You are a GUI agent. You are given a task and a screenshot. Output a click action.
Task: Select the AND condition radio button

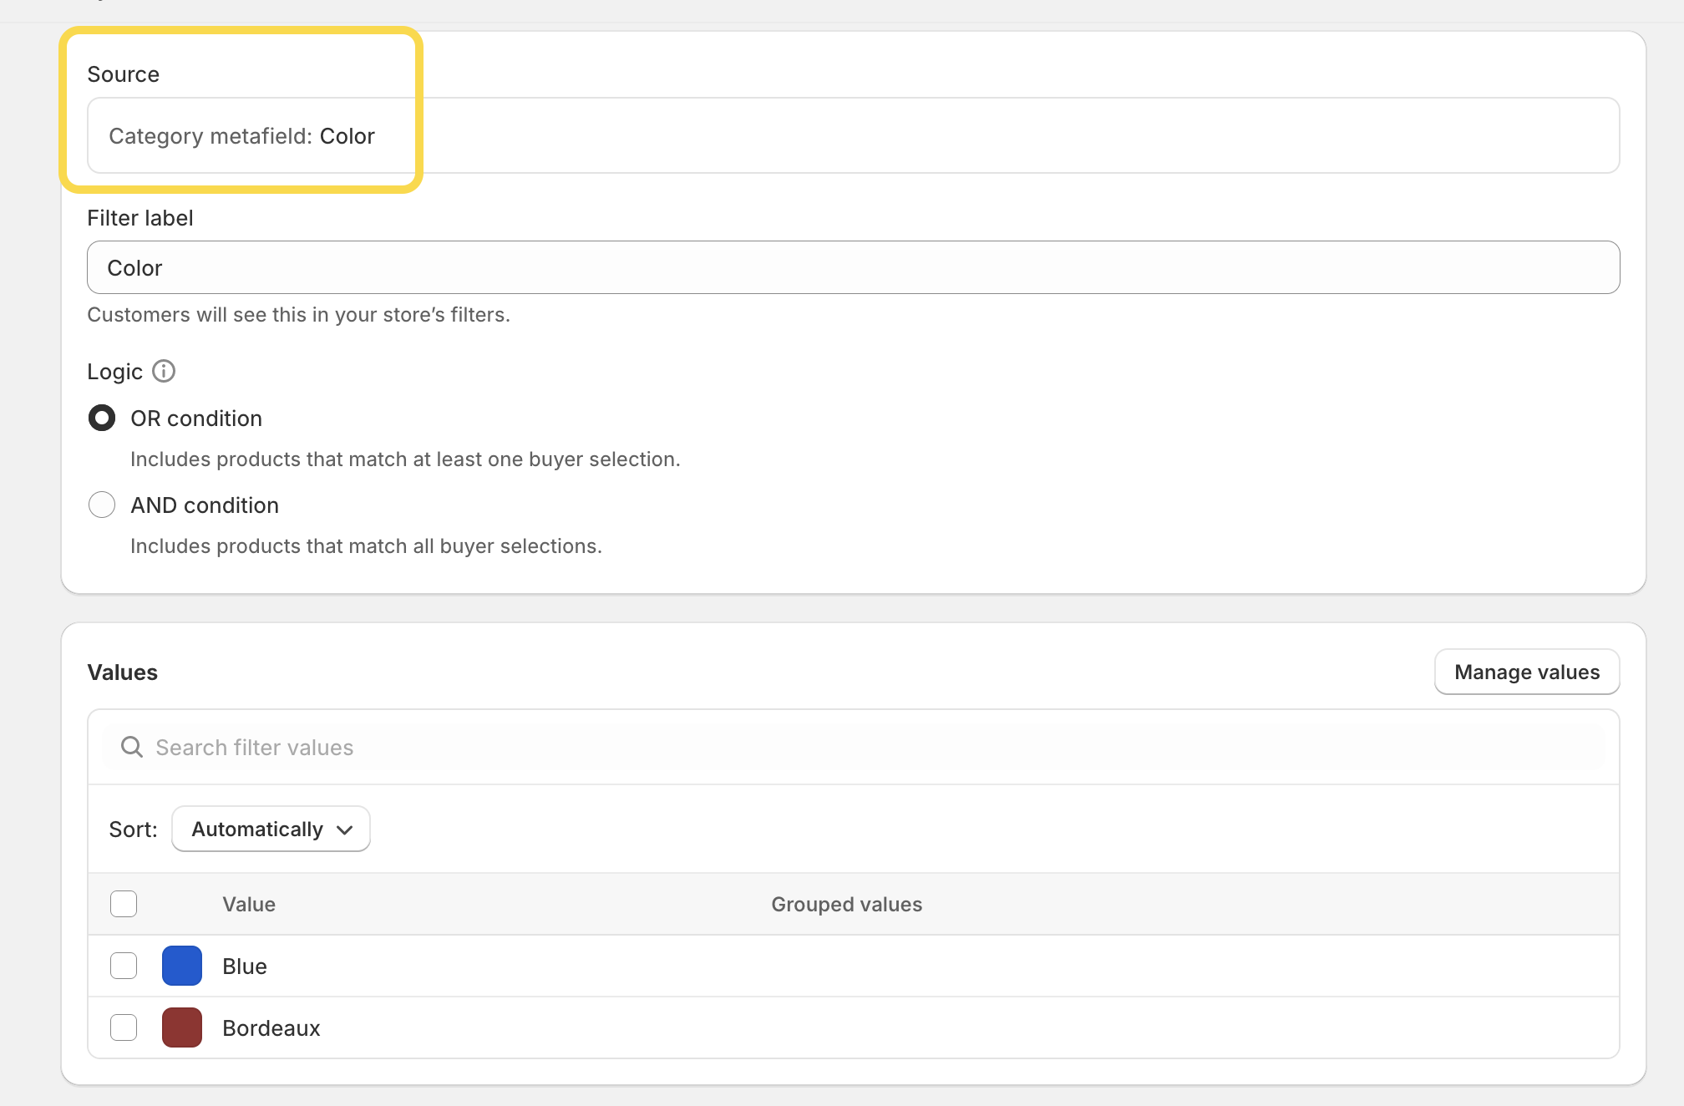pos(101,505)
